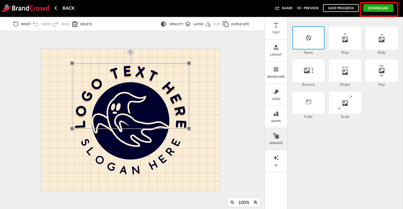This screenshot has width=403, height=209.
Task: Open the Bkground panel tab
Action: coord(276,72)
